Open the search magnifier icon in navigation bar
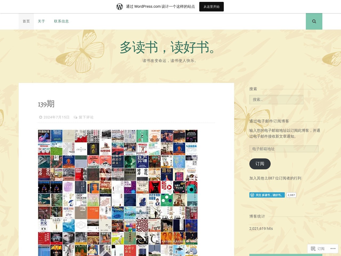 (314, 21)
